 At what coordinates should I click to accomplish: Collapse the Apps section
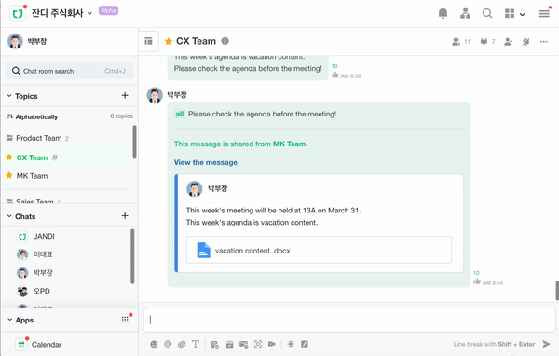pos(9,320)
